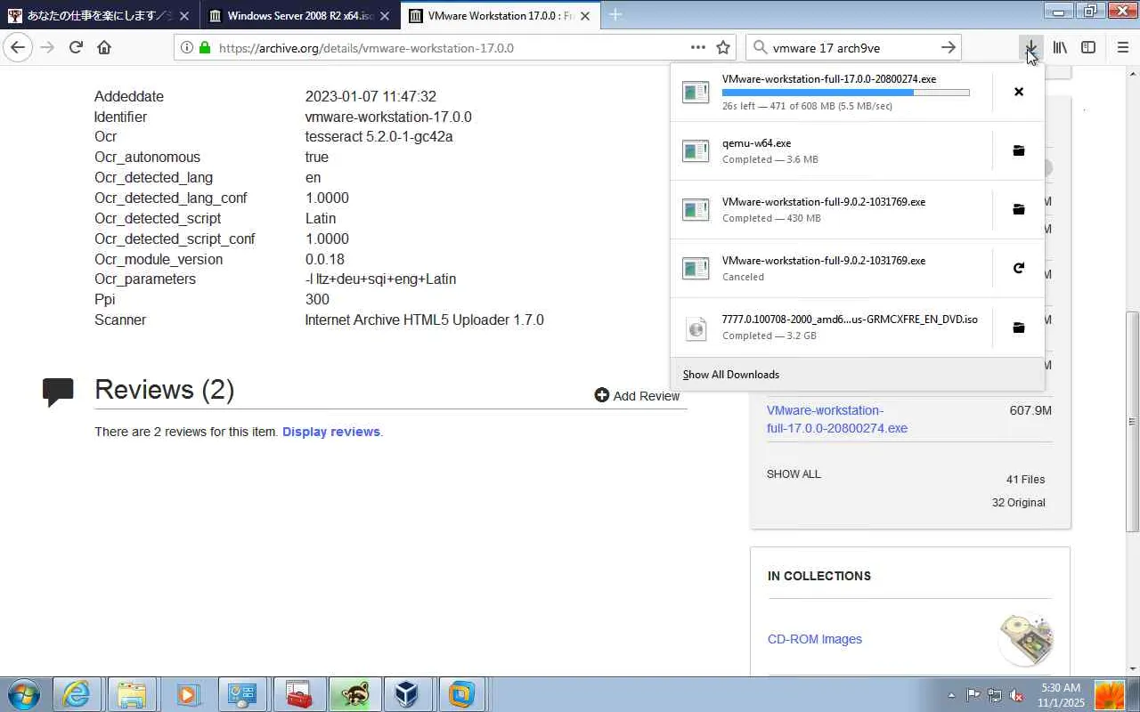Screen dimensions: 1140x712
Task: Click the CD-ROM Images collection thumbnail
Action: pyautogui.click(x=1026, y=639)
